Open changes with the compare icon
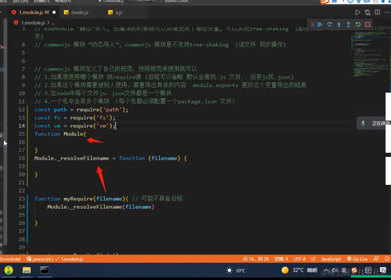The height and width of the screenshot is (280, 391). (368, 12)
